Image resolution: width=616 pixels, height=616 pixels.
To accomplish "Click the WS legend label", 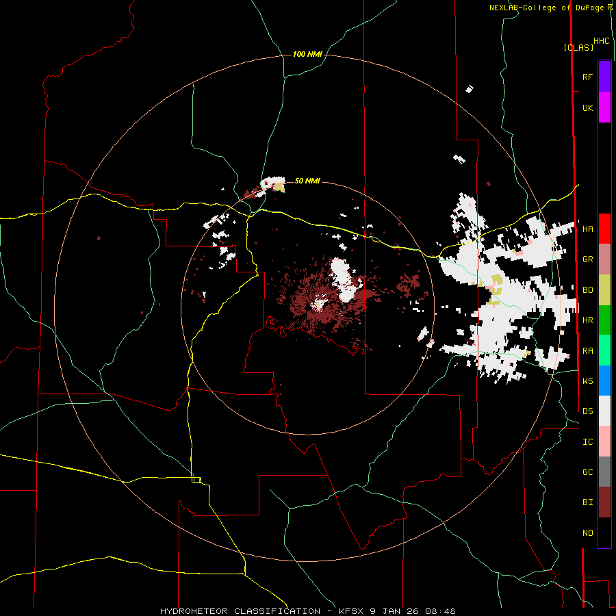I will point(587,381).
